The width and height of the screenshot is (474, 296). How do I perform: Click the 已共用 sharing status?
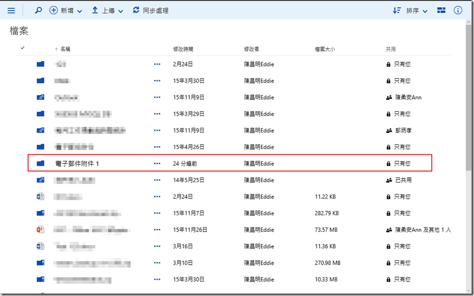(402, 180)
